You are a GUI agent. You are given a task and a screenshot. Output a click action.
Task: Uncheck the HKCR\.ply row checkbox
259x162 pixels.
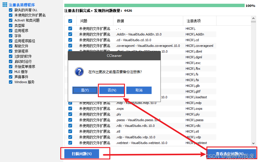pyautogui.click(x=70, y=114)
